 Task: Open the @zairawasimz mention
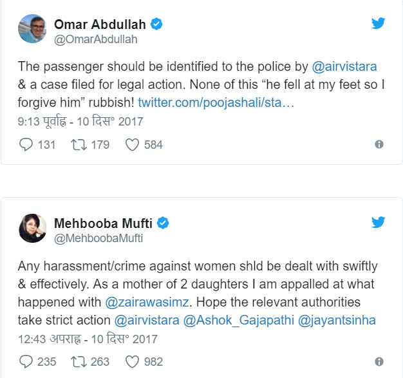(x=147, y=302)
